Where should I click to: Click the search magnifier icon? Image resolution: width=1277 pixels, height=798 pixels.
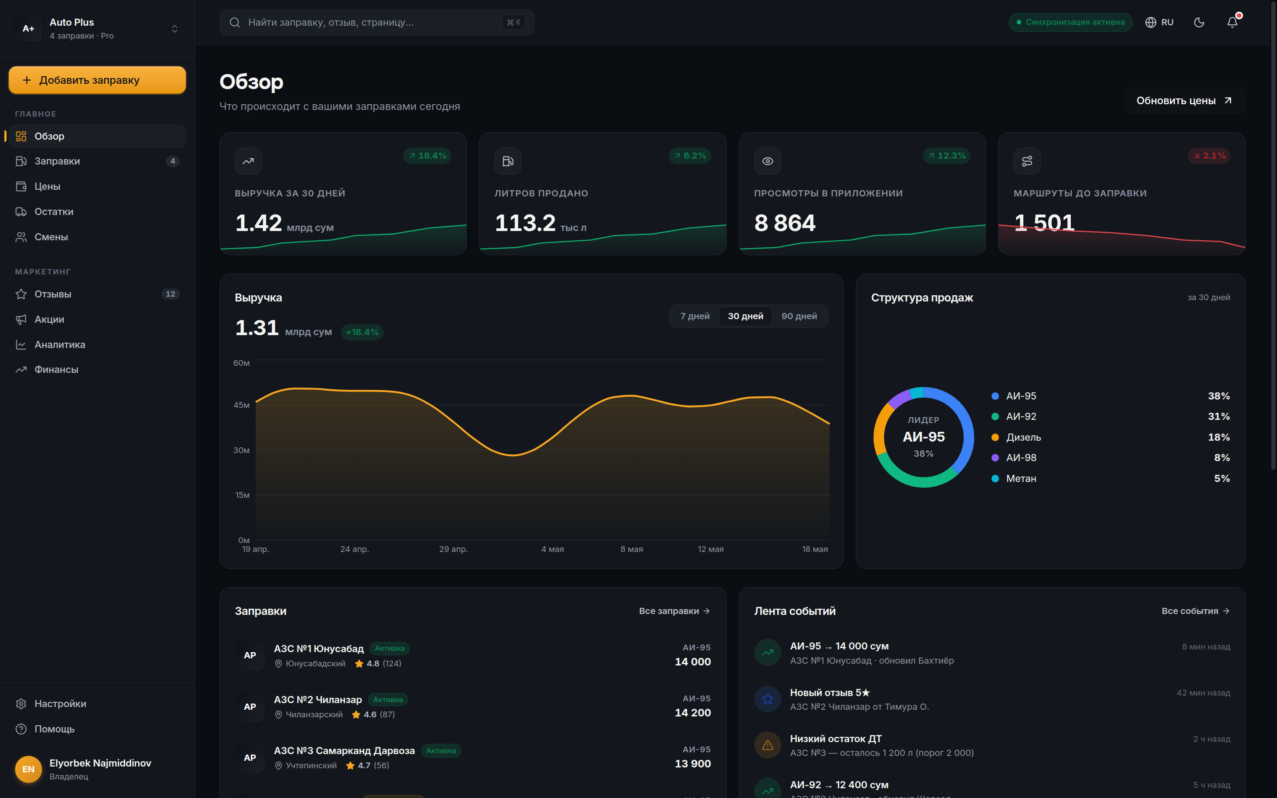(235, 22)
